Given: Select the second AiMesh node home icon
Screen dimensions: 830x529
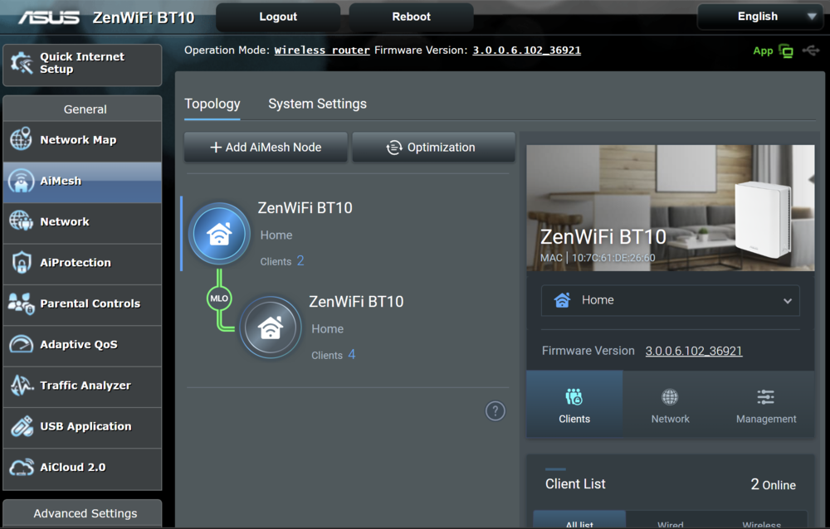Looking at the screenshot, I should click(271, 328).
